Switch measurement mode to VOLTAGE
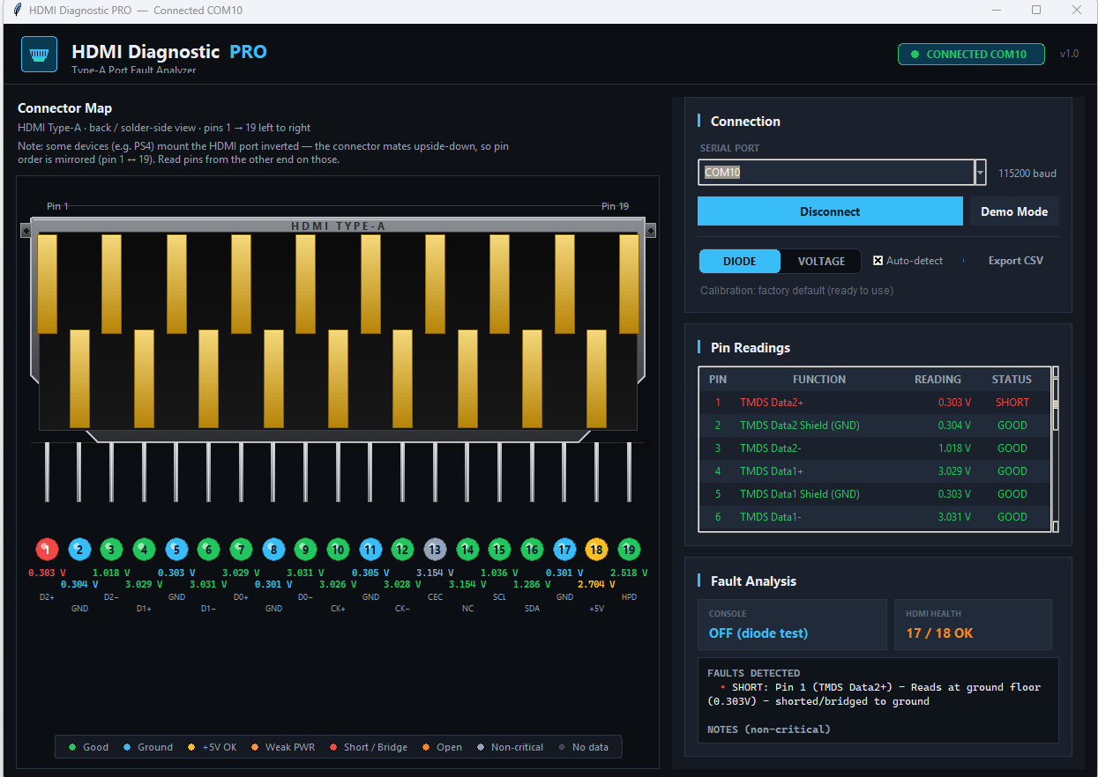Image resolution: width=1098 pixels, height=777 pixels. click(821, 261)
